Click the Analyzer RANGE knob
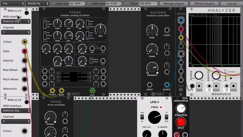 (199, 75)
